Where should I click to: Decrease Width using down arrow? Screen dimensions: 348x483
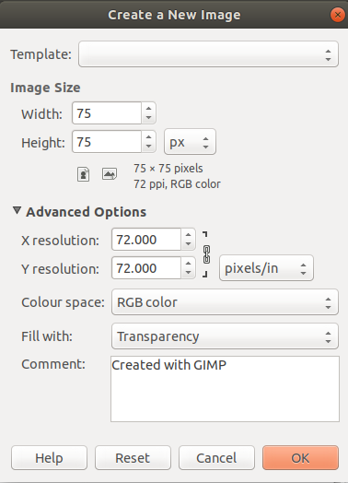[148, 118]
